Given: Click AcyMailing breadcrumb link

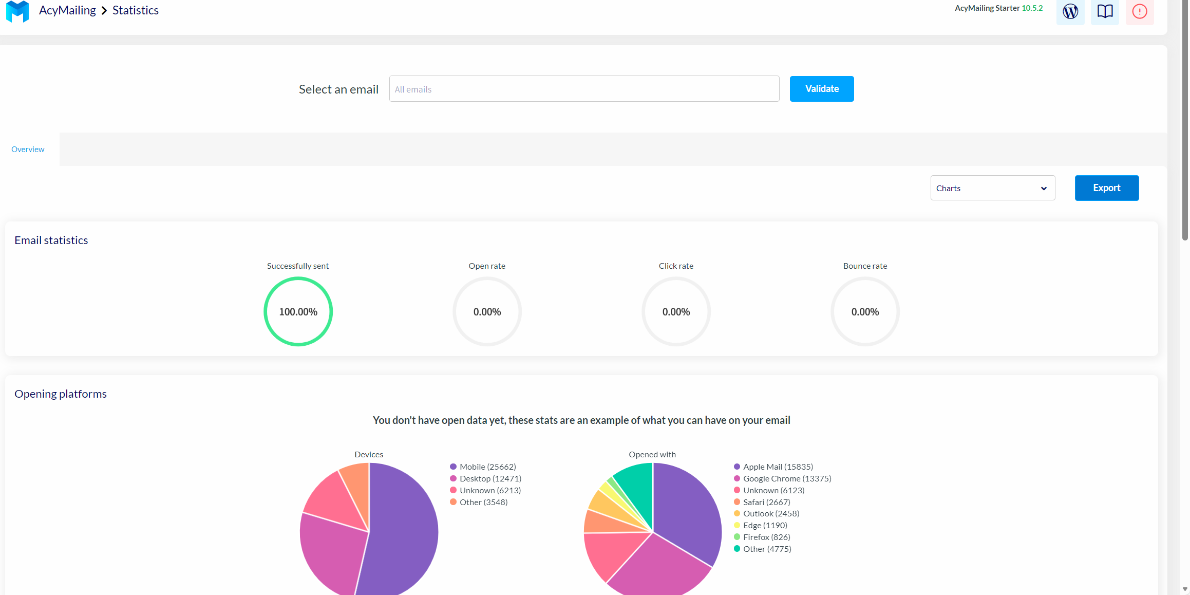Looking at the screenshot, I should click(x=67, y=10).
